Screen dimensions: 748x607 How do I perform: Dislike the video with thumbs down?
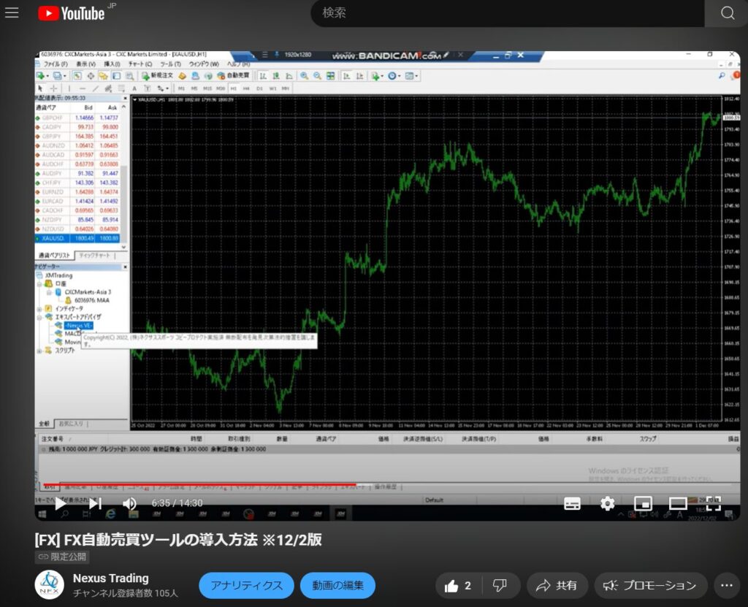(500, 585)
